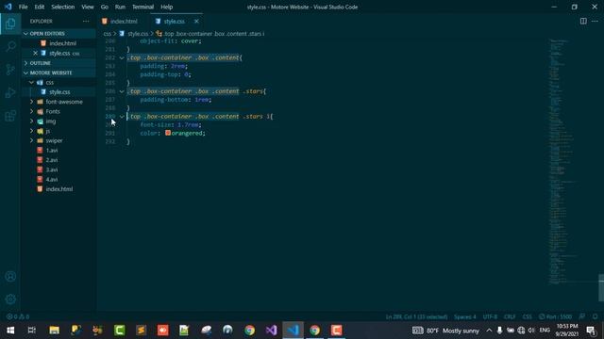Open the File menu
604x339 pixels.
[x=23, y=7]
